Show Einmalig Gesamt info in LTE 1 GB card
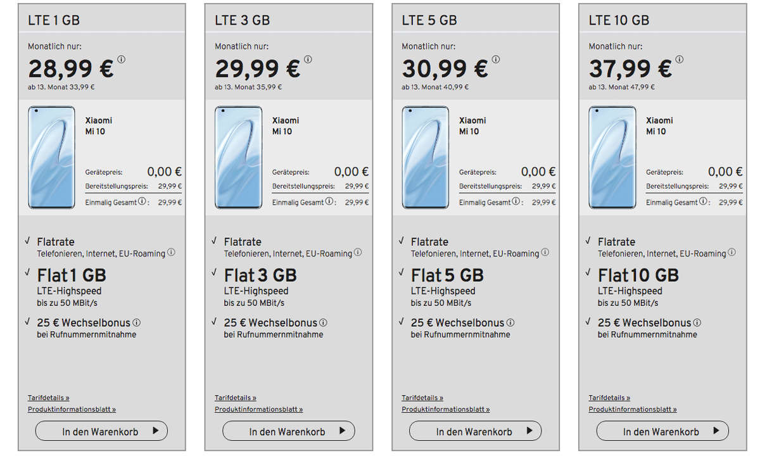This screenshot has height=456, width=760. tap(142, 202)
